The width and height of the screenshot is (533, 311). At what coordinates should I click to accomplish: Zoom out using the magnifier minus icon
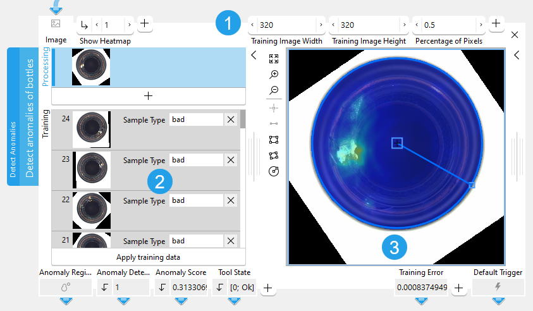click(274, 90)
